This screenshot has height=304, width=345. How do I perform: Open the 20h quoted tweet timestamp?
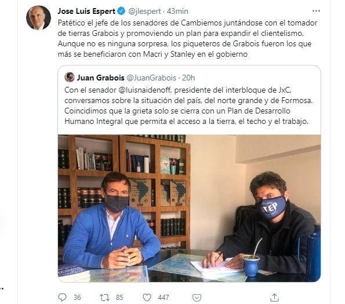tap(188, 78)
